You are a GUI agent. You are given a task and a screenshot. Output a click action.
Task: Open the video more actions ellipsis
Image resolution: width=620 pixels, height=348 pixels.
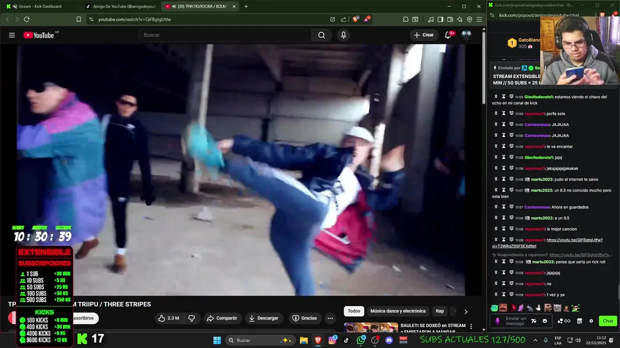(330, 318)
